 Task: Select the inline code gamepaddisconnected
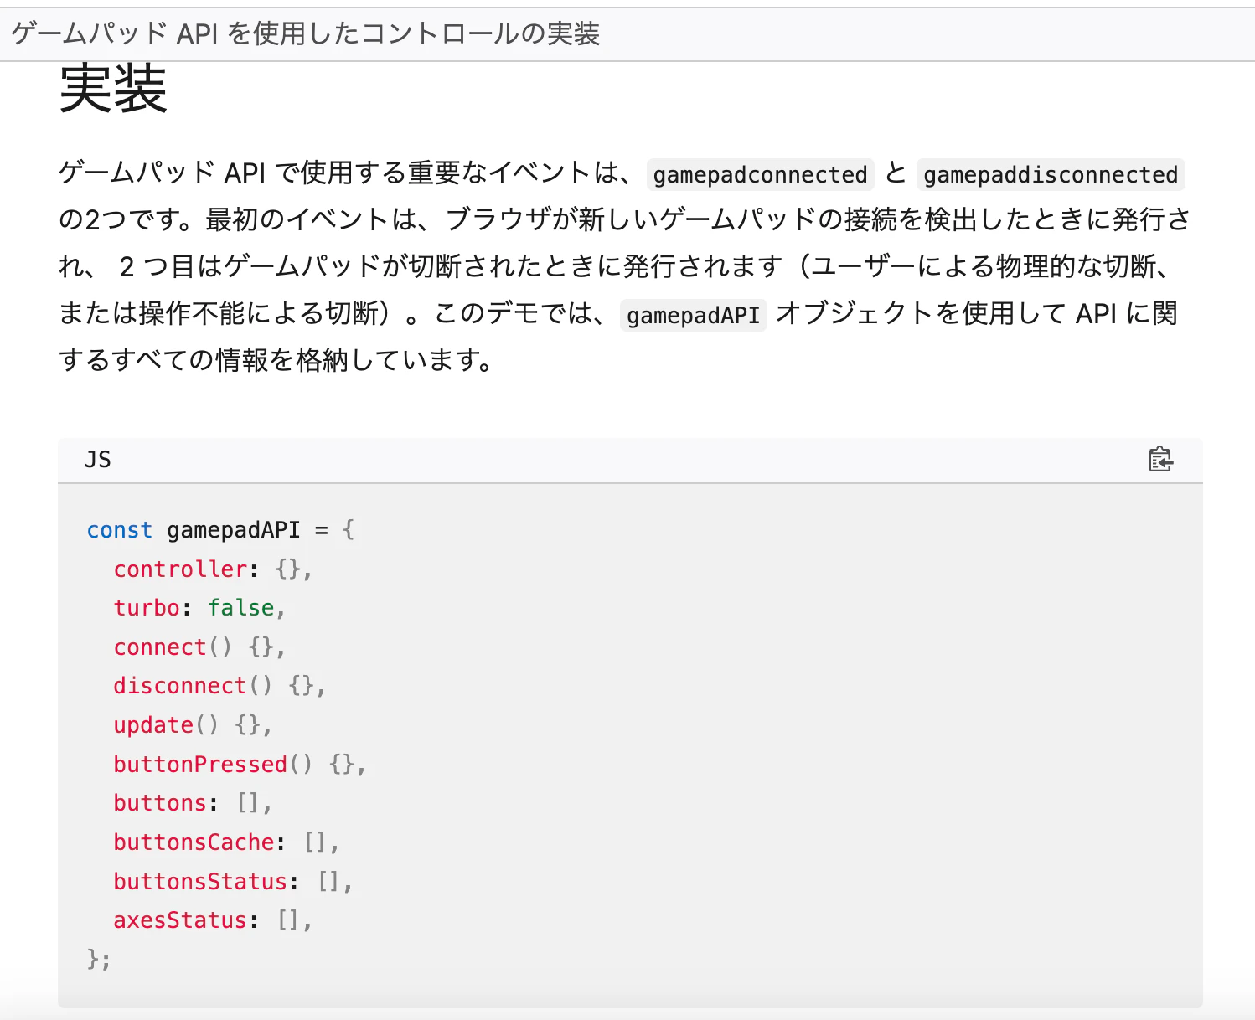click(1051, 174)
